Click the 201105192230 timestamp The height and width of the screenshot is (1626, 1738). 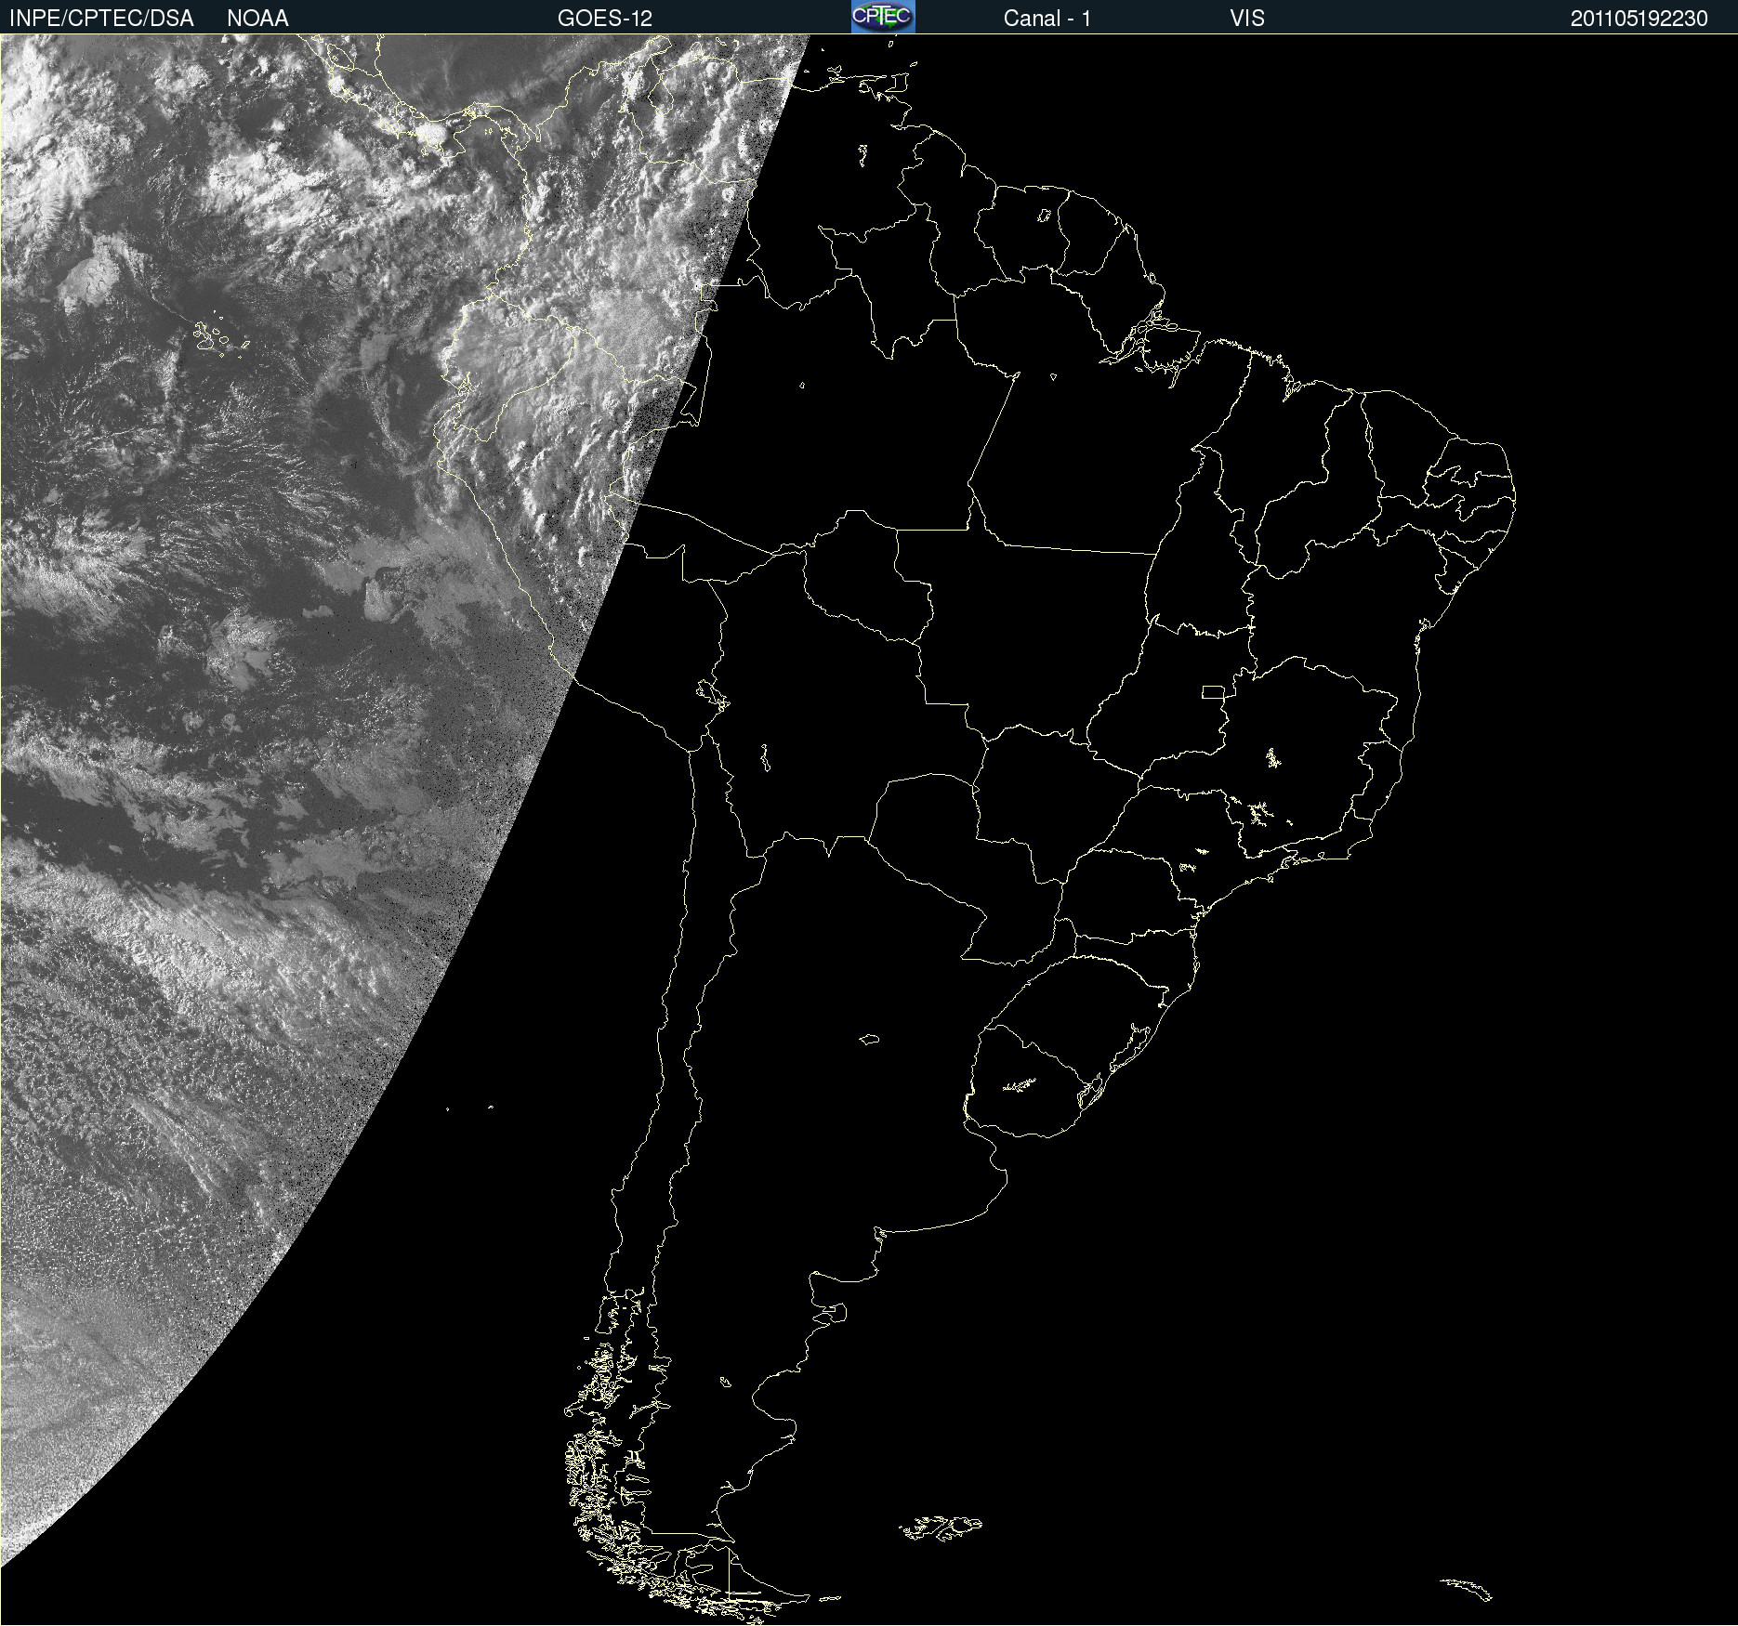click(x=1639, y=19)
